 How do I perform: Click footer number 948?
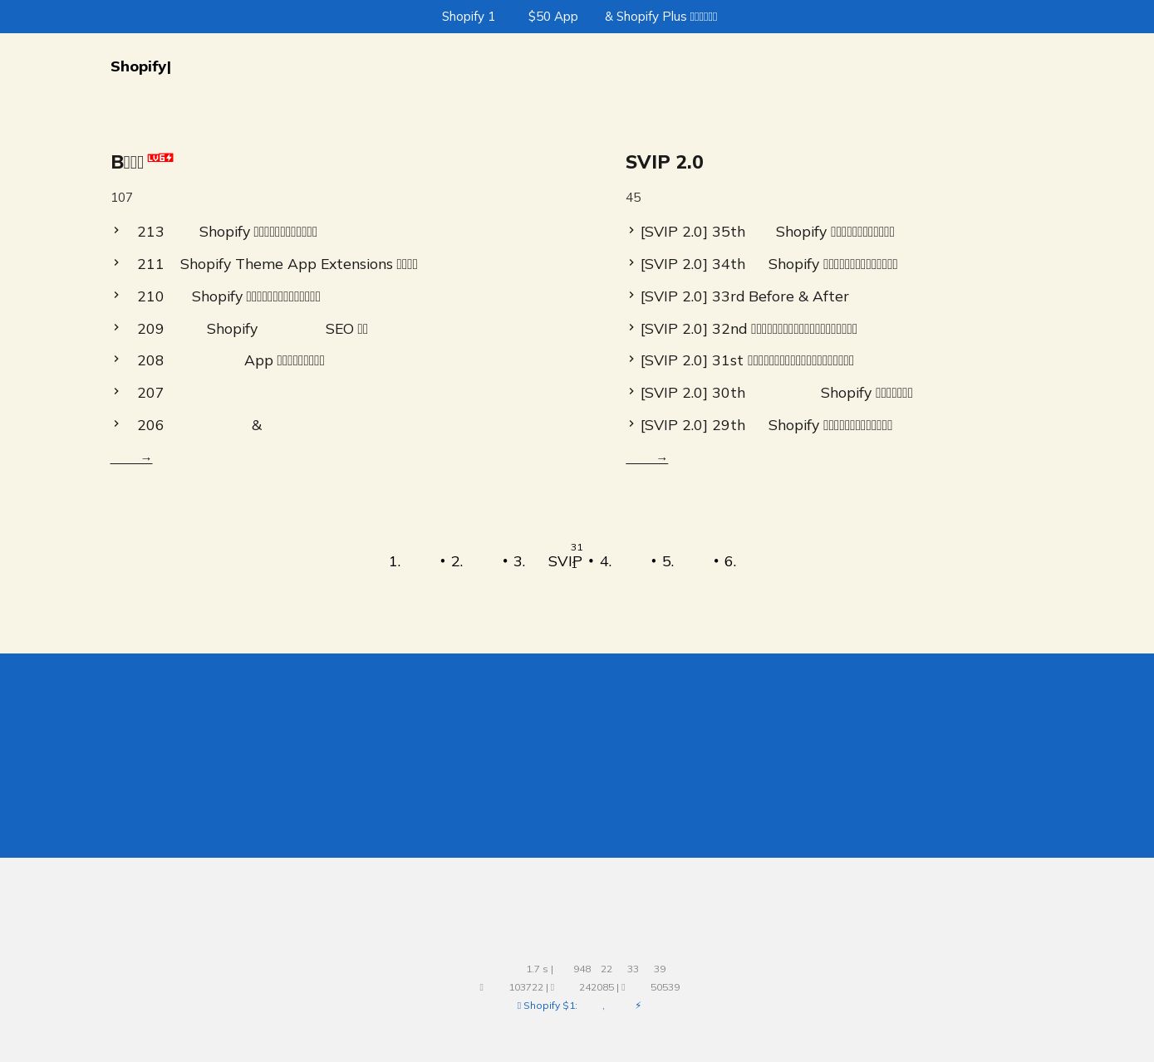pyautogui.click(x=582, y=969)
